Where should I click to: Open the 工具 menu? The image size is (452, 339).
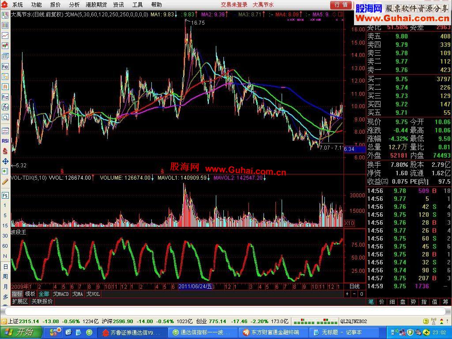click(138, 4)
